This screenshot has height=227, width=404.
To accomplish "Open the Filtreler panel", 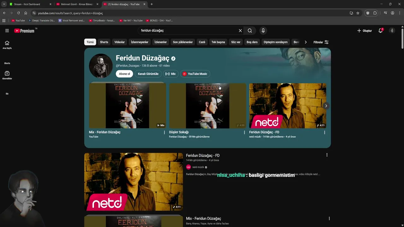I will 321,42.
